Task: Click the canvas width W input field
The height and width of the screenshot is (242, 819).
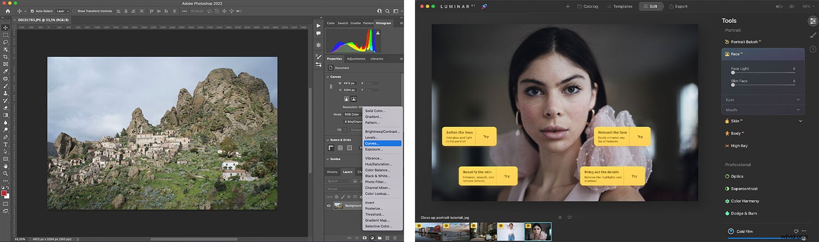Action: coord(349,83)
